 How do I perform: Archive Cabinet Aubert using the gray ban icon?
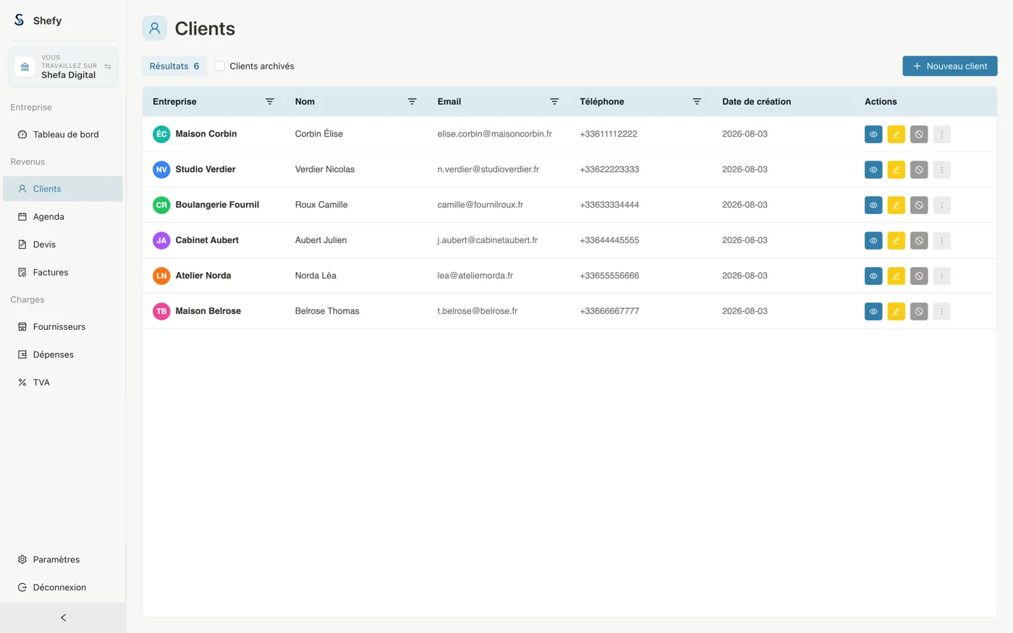(919, 241)
